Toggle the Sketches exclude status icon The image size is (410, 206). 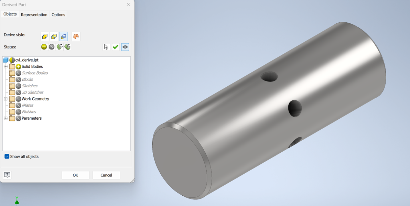point(18,86)
